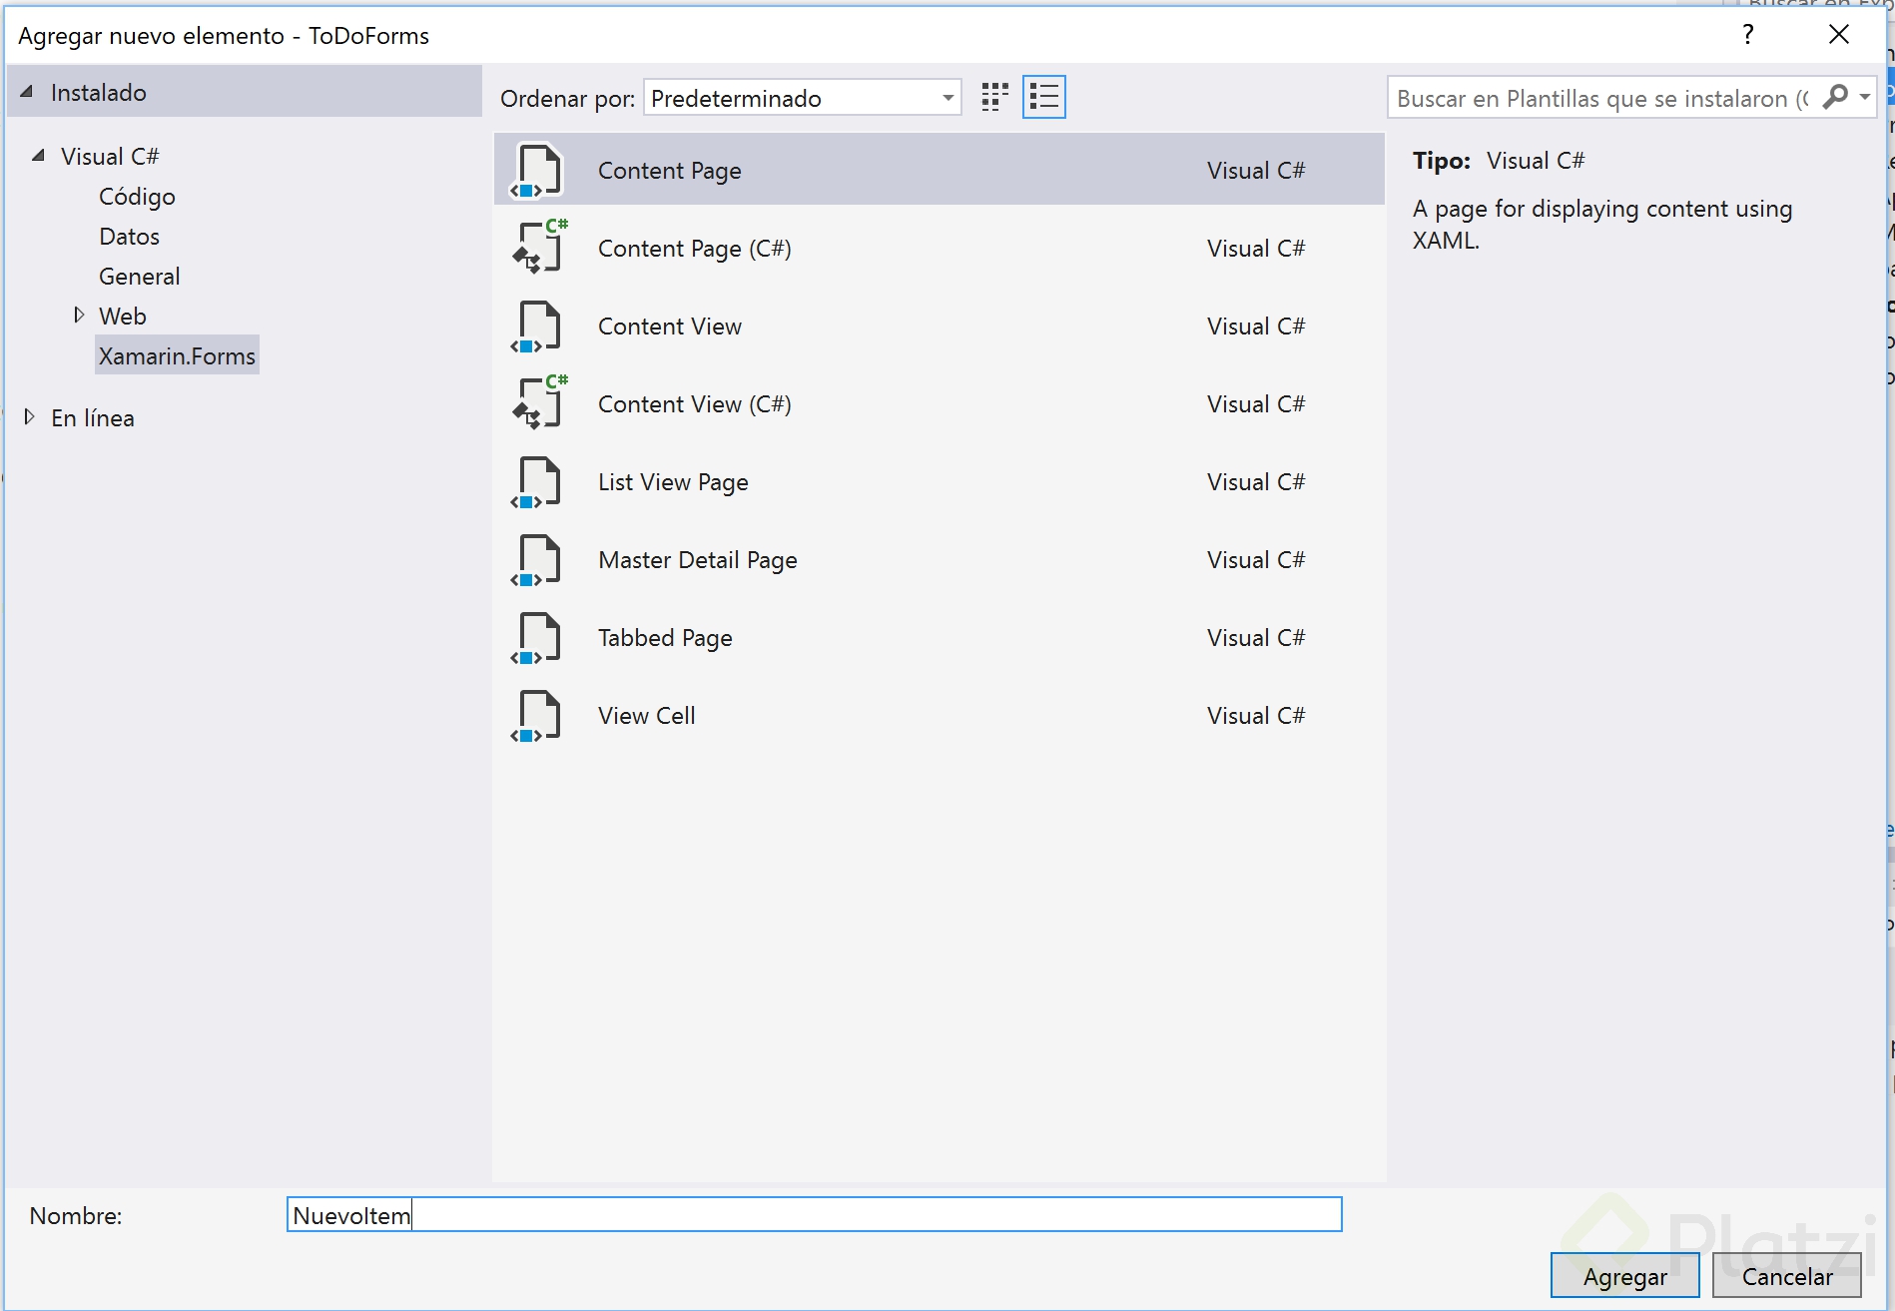Select the Datos category
The width and height of the screenshot is (1895, 1311).
coord(129,237)
